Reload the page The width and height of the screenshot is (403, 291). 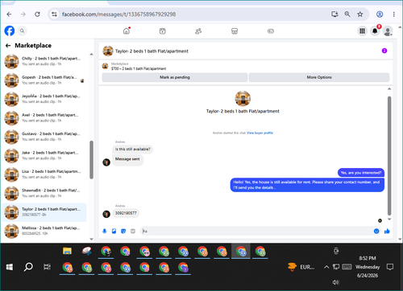pyautogui.click(x=37, y=14)
